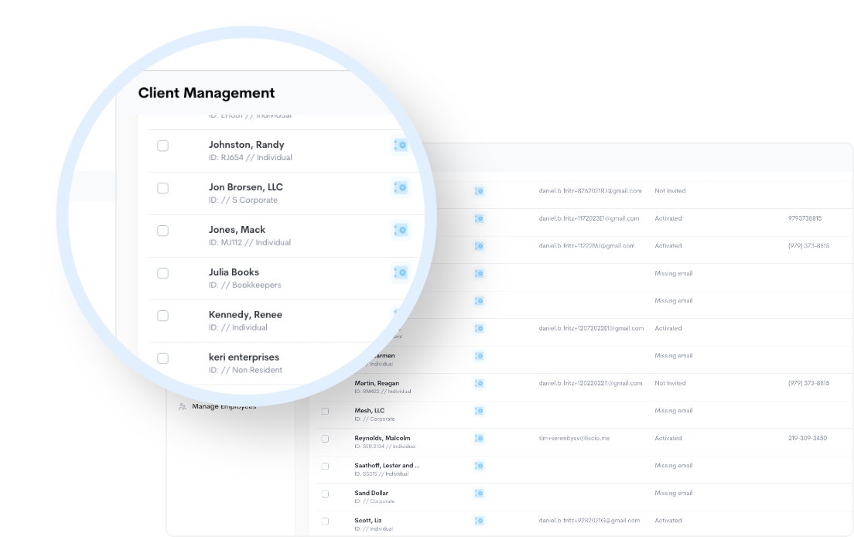Check the Julia Books checkbox
The image size is (854, 537).
tap(162, 273)
